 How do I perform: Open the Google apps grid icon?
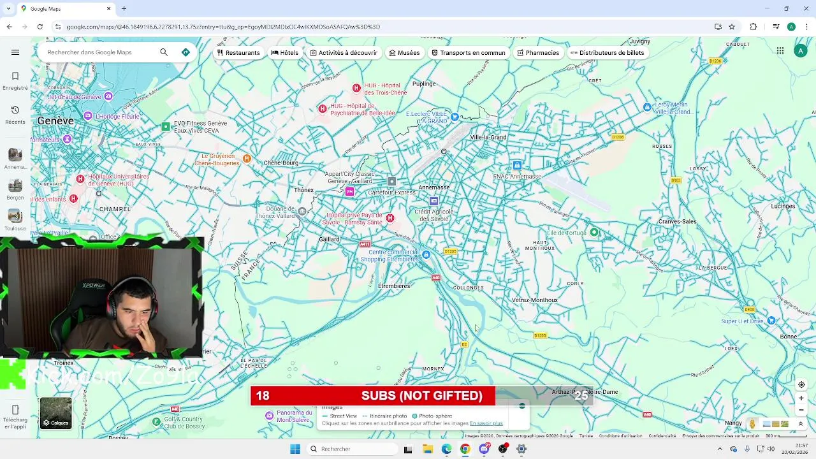click(780, 51)
